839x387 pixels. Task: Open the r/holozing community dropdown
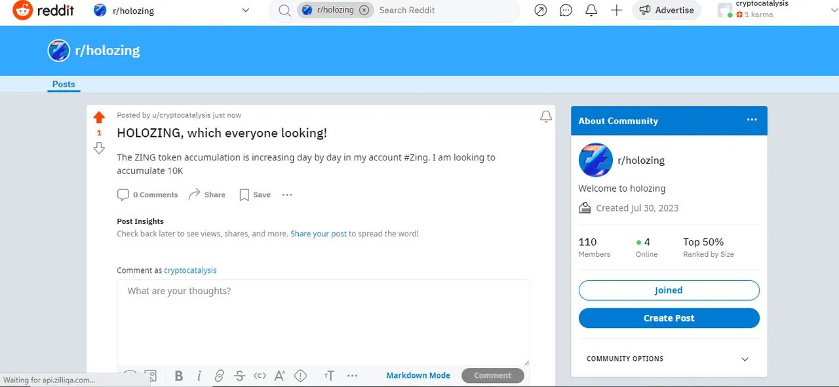172,10
